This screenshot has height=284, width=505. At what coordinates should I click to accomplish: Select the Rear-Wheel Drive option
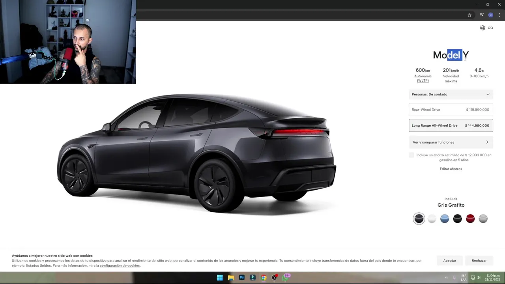pyautogui.click(x=451, y=110)
